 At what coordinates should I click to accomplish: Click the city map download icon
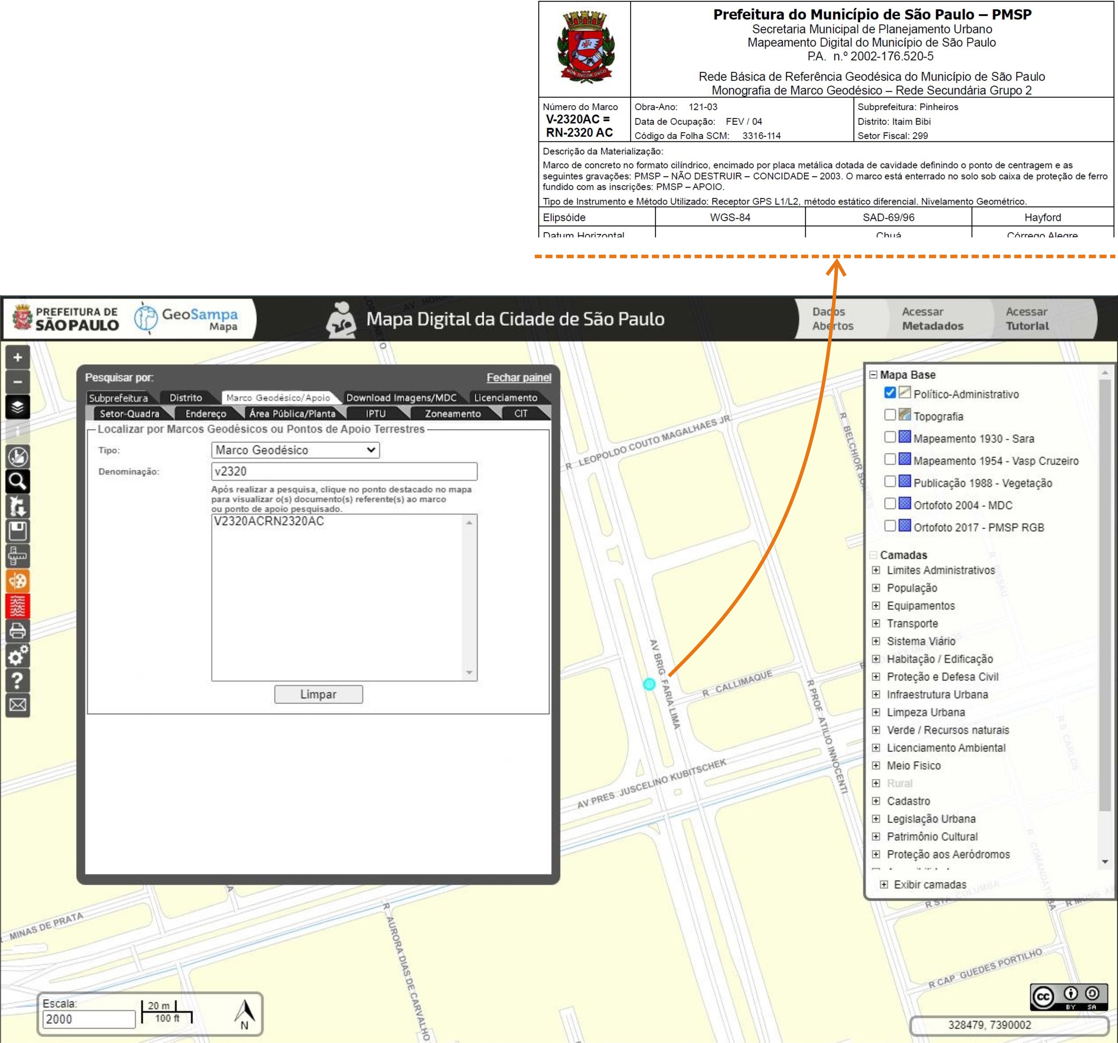coord(17,506)
